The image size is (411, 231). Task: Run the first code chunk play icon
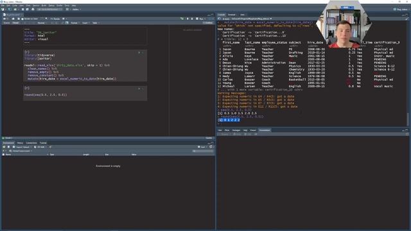point(143,53)
